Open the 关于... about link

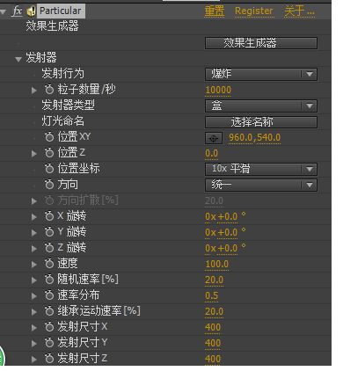pyautogui.click(x=299, y=11)
